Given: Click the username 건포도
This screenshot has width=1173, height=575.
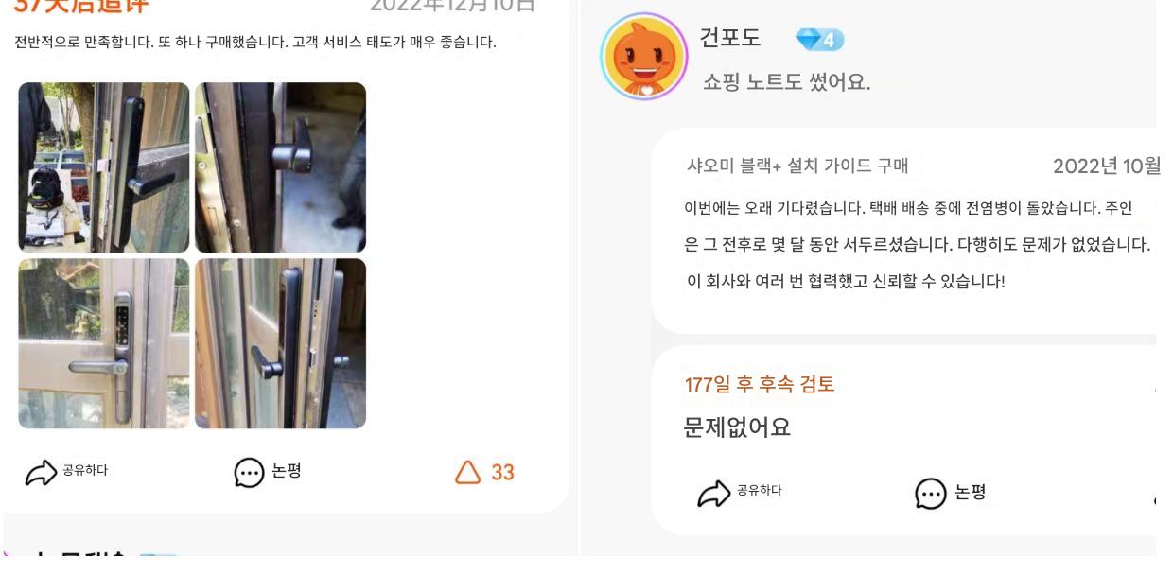Looking at the screenshot, I should 729,39.
